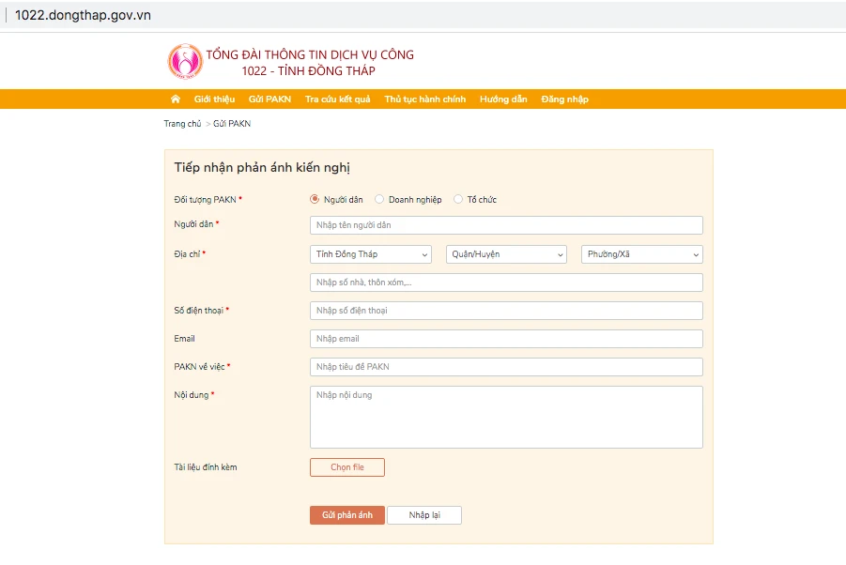Click the Nhập lại reset button

point(423,515)
